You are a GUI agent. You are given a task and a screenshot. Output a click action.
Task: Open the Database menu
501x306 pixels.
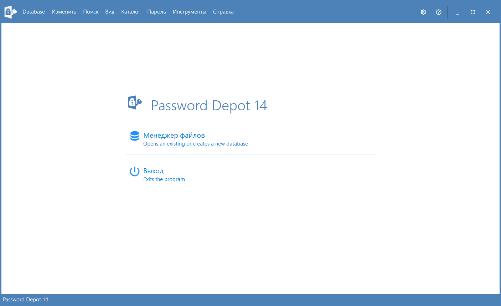click(33, 12)
